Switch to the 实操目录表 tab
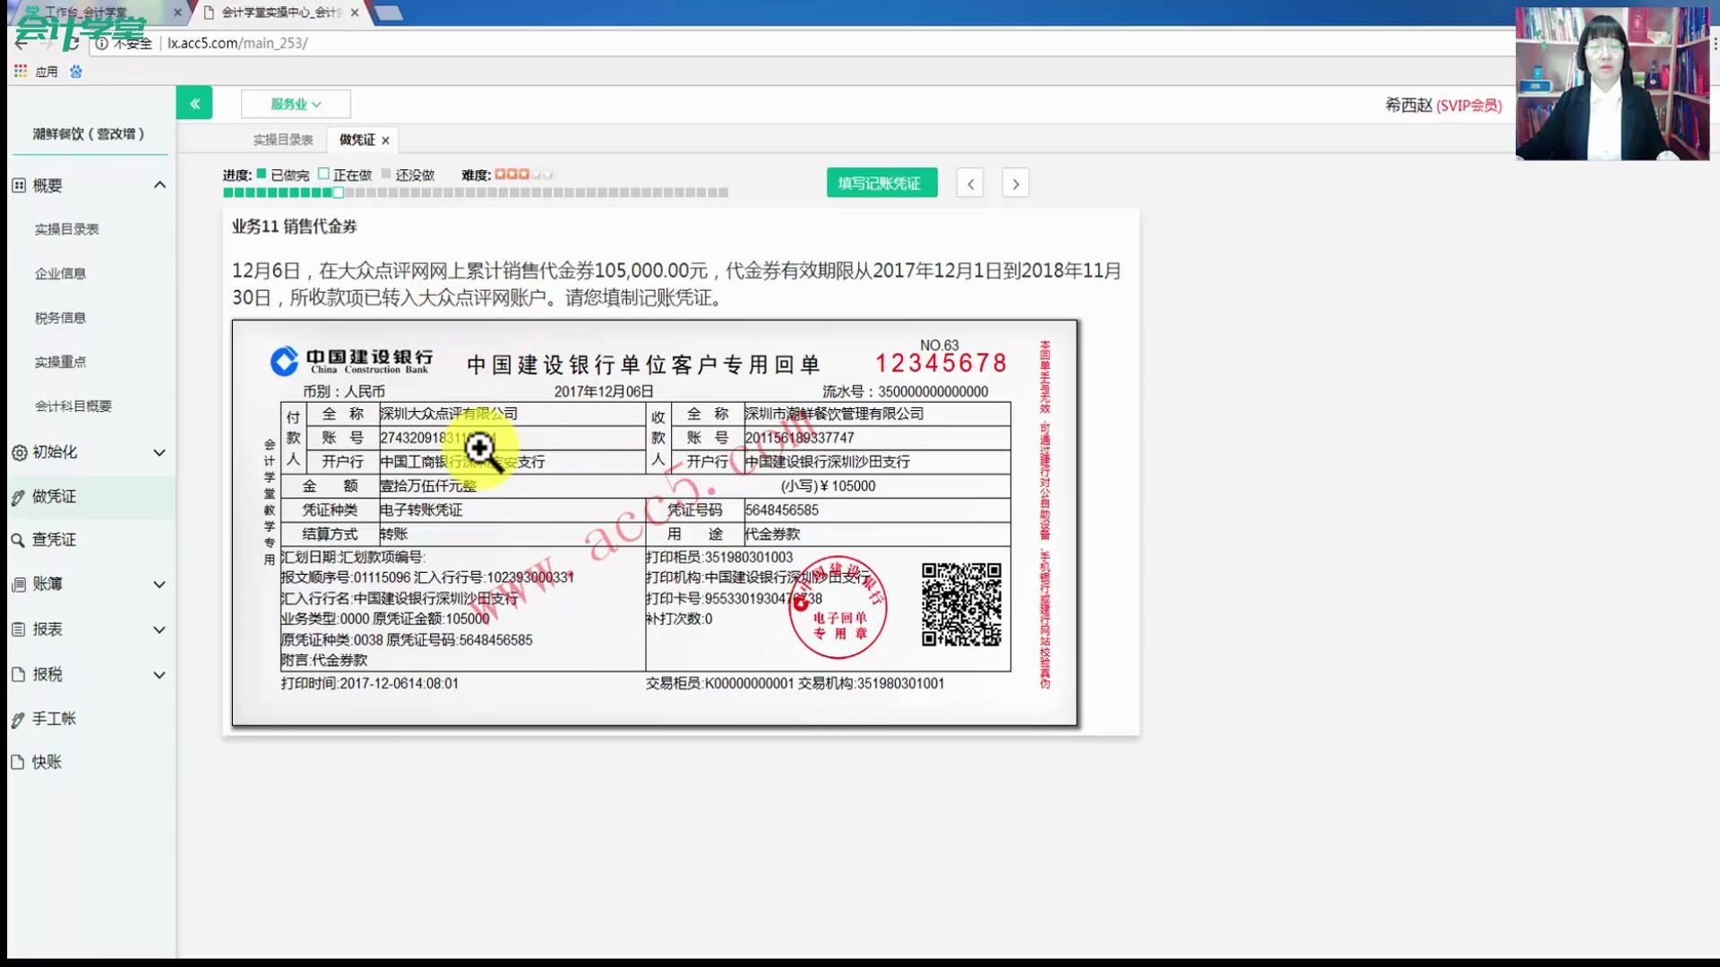Viewport: 1720px width, 967px height. click(x=283, y=140)
